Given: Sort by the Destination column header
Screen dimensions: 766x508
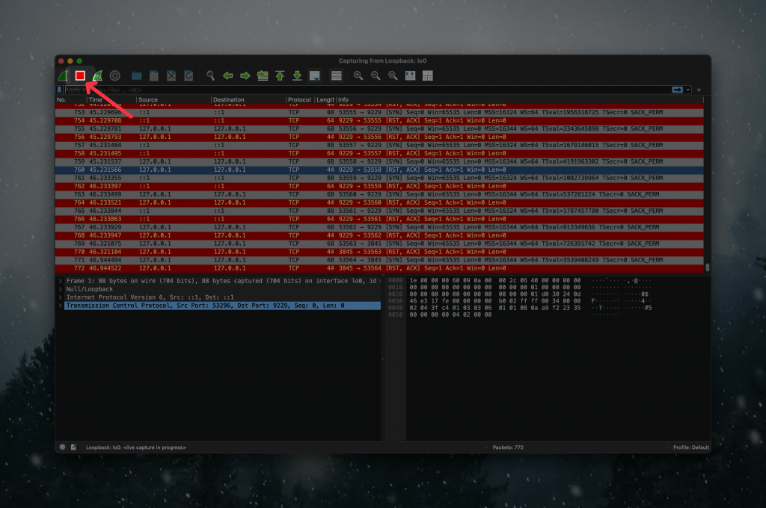Looking at the screenshot, I should tap(248, 99).
